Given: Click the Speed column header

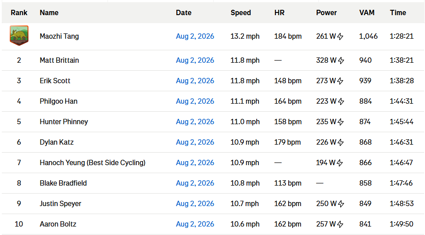Looking at the screenshot, I should pos(241,13).
